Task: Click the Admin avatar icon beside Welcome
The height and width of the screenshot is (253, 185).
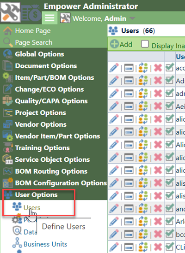Action: (x=65, y=18)
